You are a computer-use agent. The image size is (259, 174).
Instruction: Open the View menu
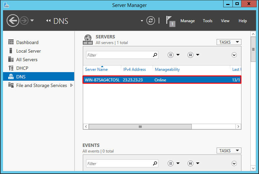point(225,21)
